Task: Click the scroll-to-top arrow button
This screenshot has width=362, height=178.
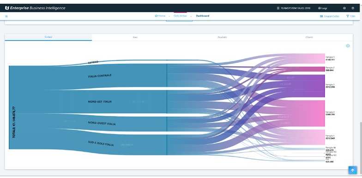Action: (353, 170)
